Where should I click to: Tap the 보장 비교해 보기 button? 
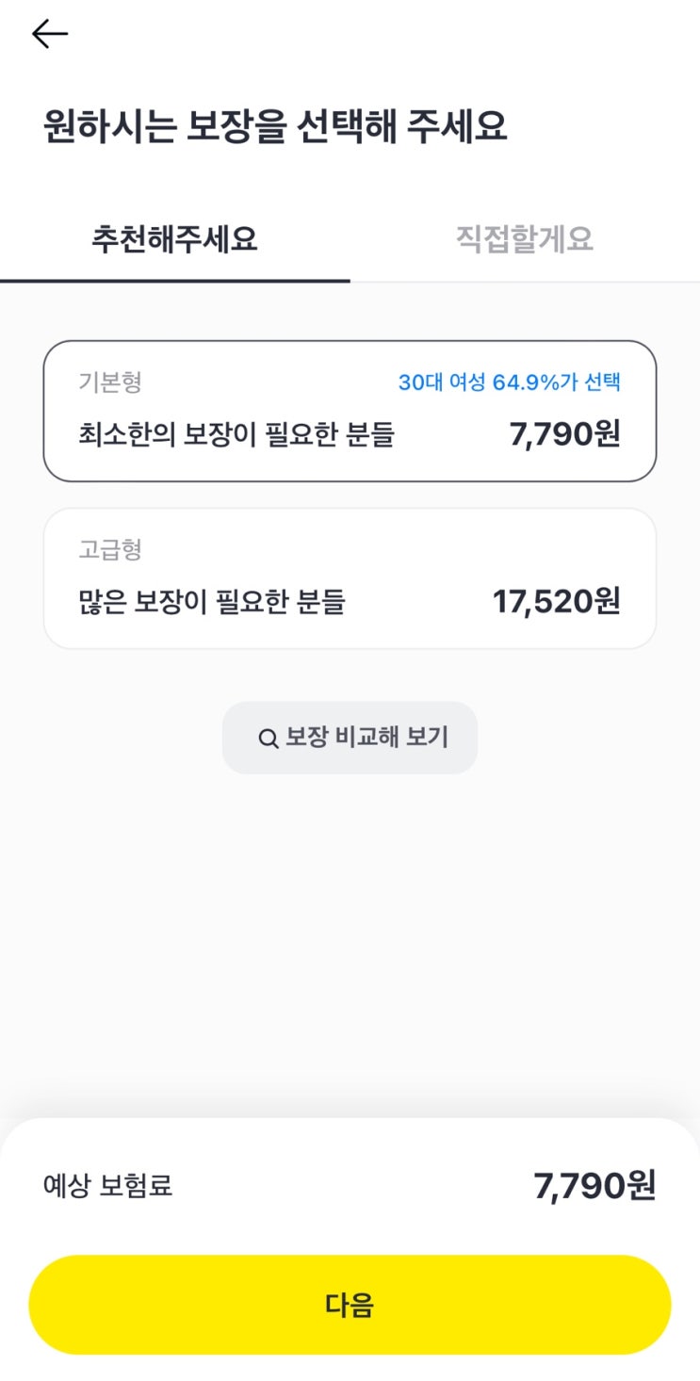[x=350, y=738]
